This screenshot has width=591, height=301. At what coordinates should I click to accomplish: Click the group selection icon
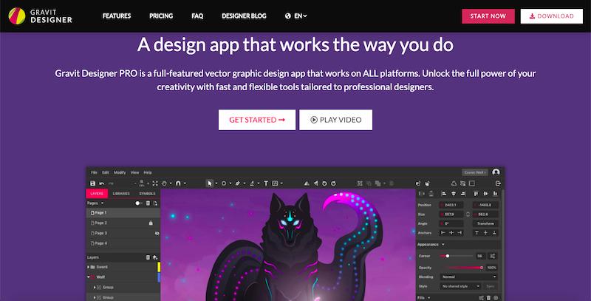(360, 183)
